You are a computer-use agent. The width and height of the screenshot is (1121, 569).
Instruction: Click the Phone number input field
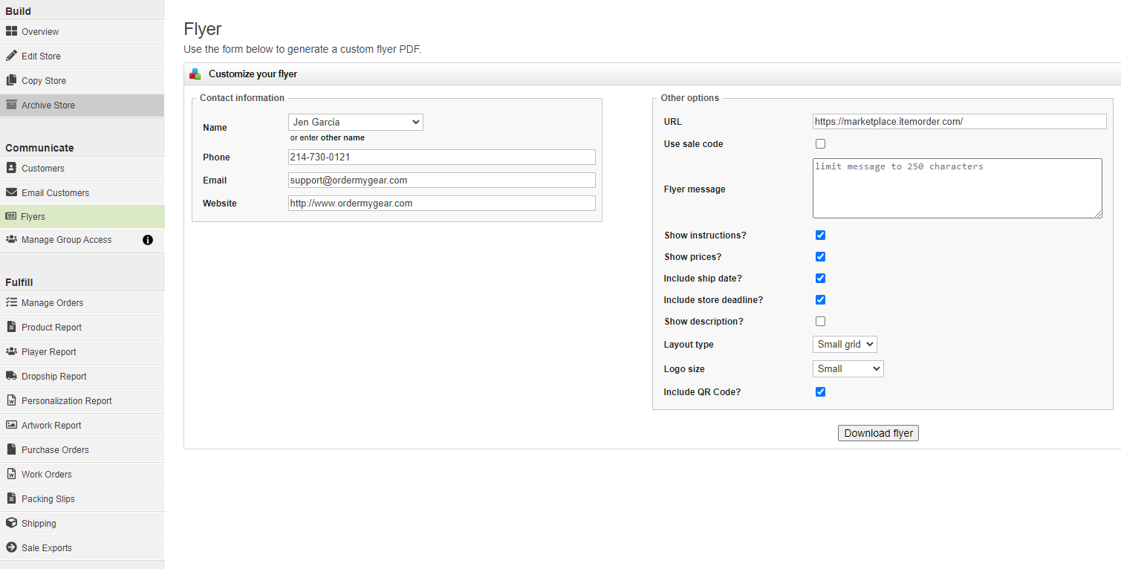(442, 157)
